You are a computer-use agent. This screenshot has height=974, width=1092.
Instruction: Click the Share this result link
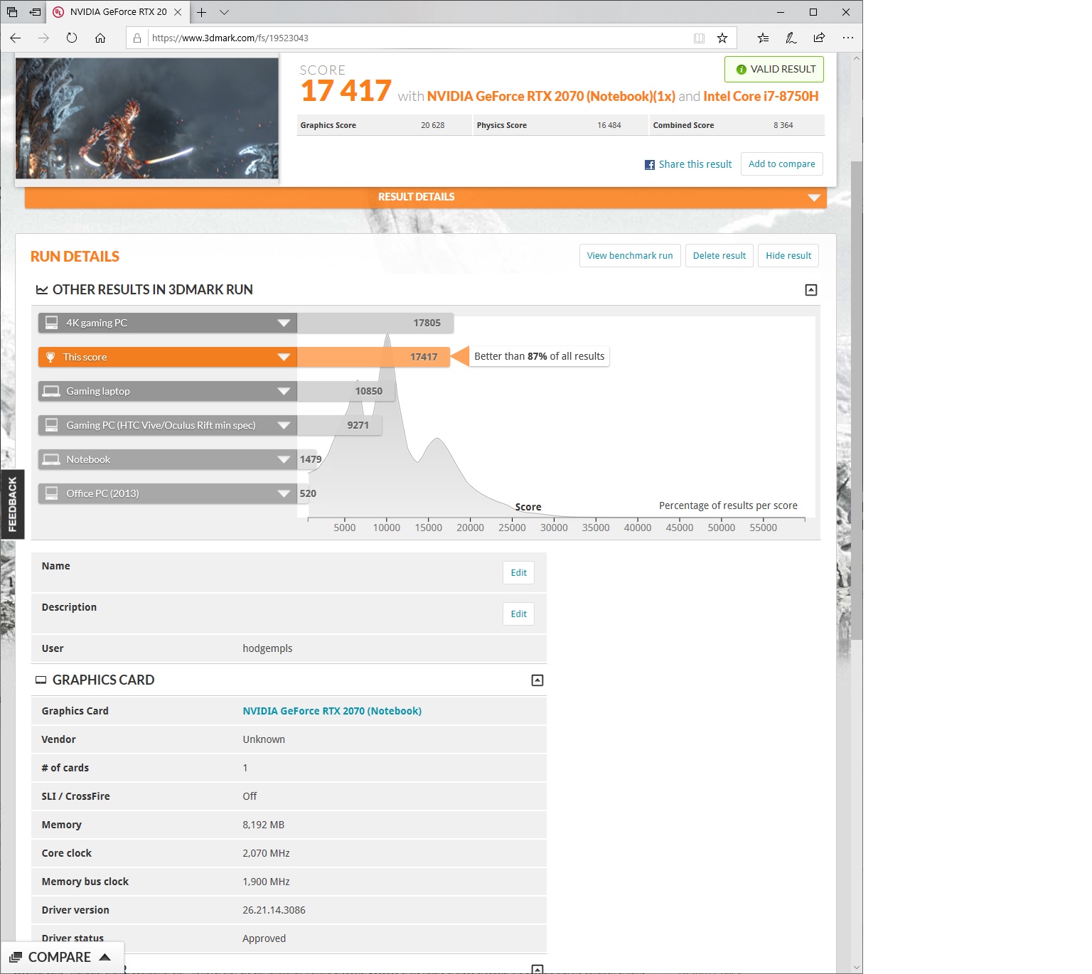coord(695,164)
